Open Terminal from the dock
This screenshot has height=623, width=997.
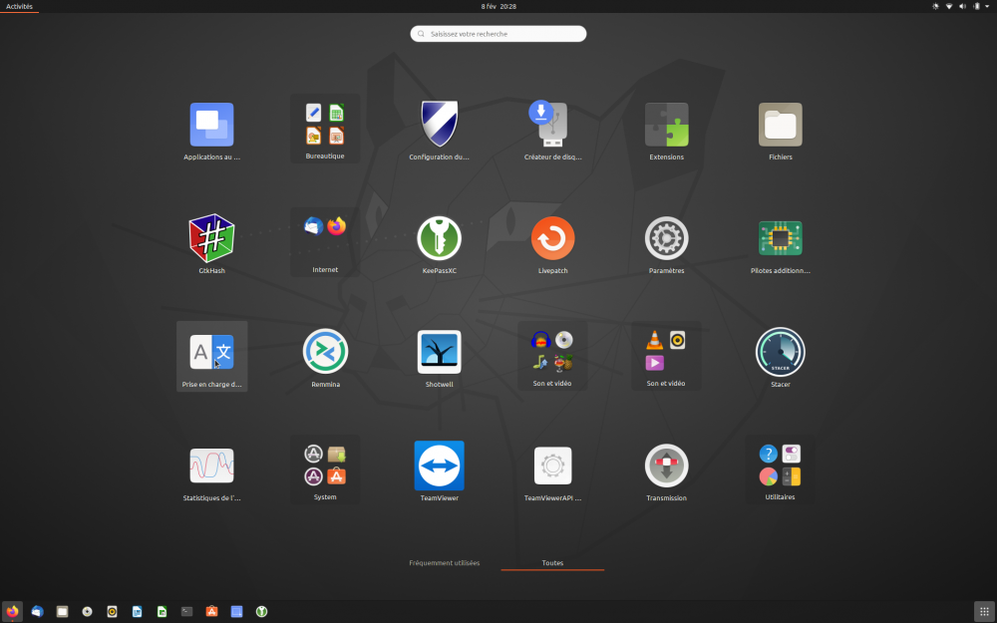click(186, 611)
